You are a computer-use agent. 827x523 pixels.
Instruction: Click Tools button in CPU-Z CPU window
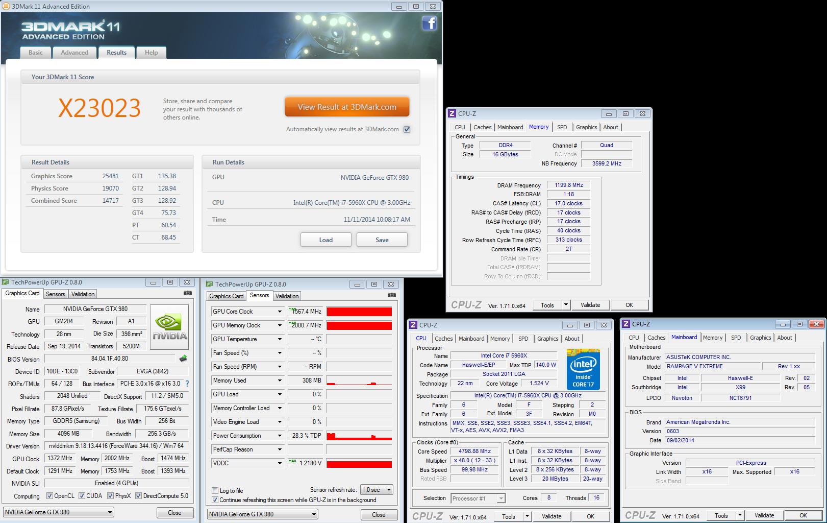[509, 516]
